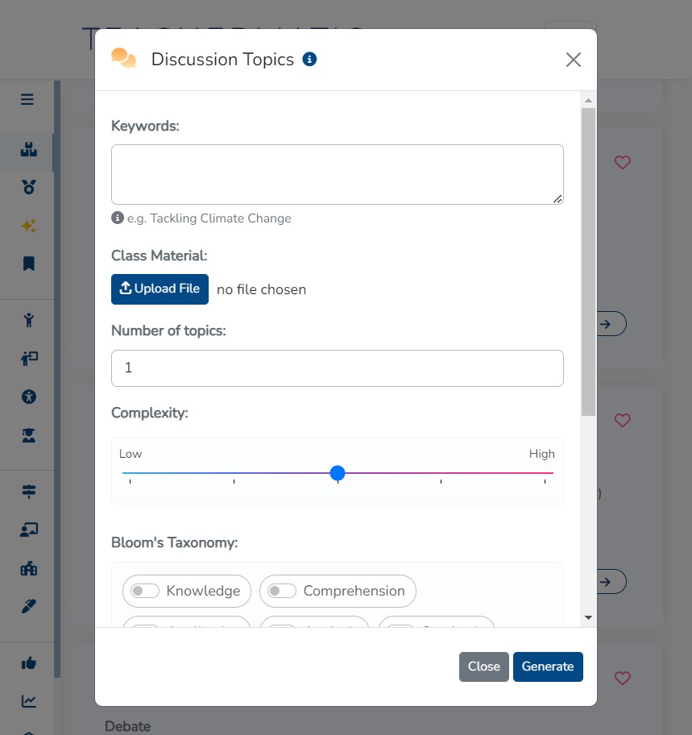692x735 pixels.
Task: Click the lower arrow button behind dialog
Action: [x=611, y=582]
